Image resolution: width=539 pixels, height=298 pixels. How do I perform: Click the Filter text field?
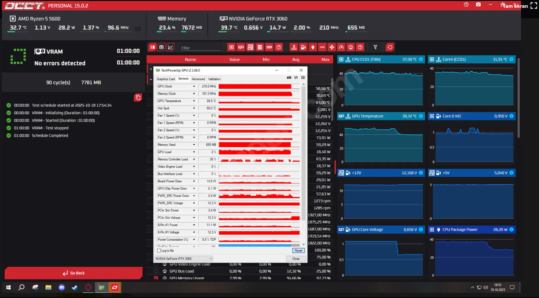[x=201, y=48]
